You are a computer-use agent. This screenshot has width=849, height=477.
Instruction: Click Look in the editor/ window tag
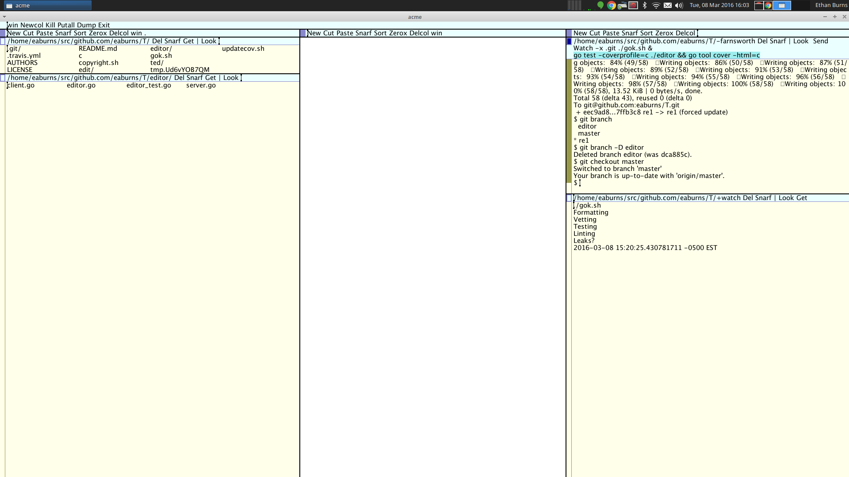[231, 78]
